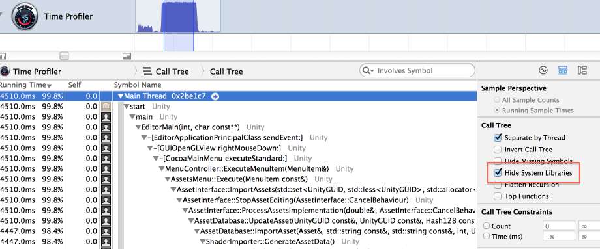
Task: Click the track height slider knob
Action: (x=65, y=57)
